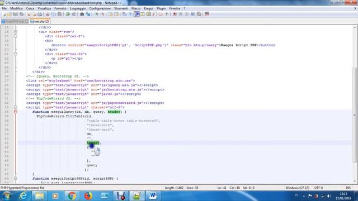The height and width of the screenshot is (201, 358).
Task: Open the File menu
Action: coord(4,8)
